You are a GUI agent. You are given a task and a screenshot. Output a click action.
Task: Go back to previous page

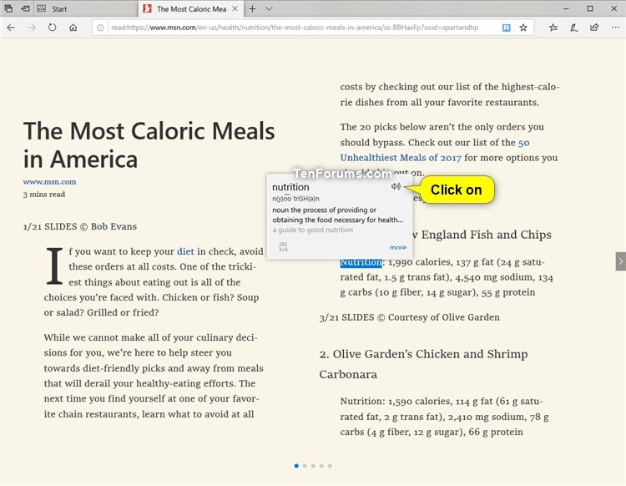tap(11, 28)
